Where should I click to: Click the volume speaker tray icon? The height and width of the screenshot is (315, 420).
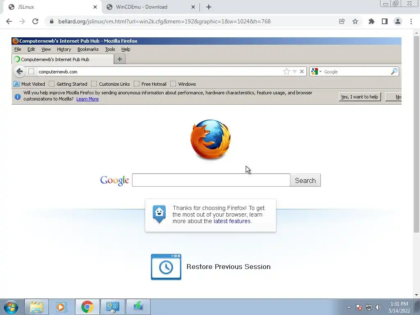coord(379,307)
